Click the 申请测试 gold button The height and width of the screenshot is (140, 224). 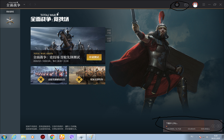coord(94,57)
